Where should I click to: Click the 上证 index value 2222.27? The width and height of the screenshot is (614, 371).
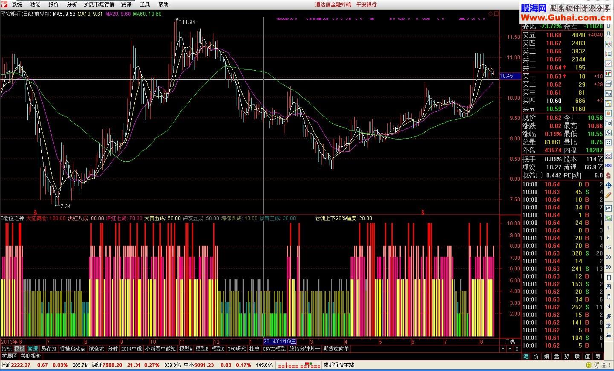(21, 365)
